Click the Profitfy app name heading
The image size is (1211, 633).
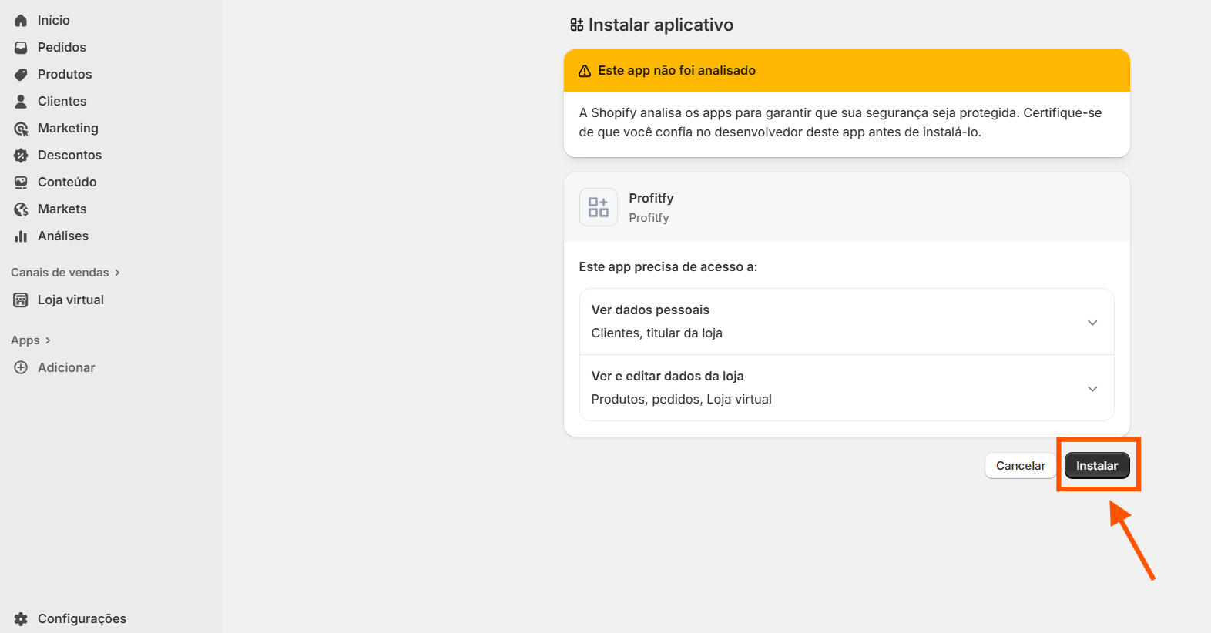click(651, 199)
